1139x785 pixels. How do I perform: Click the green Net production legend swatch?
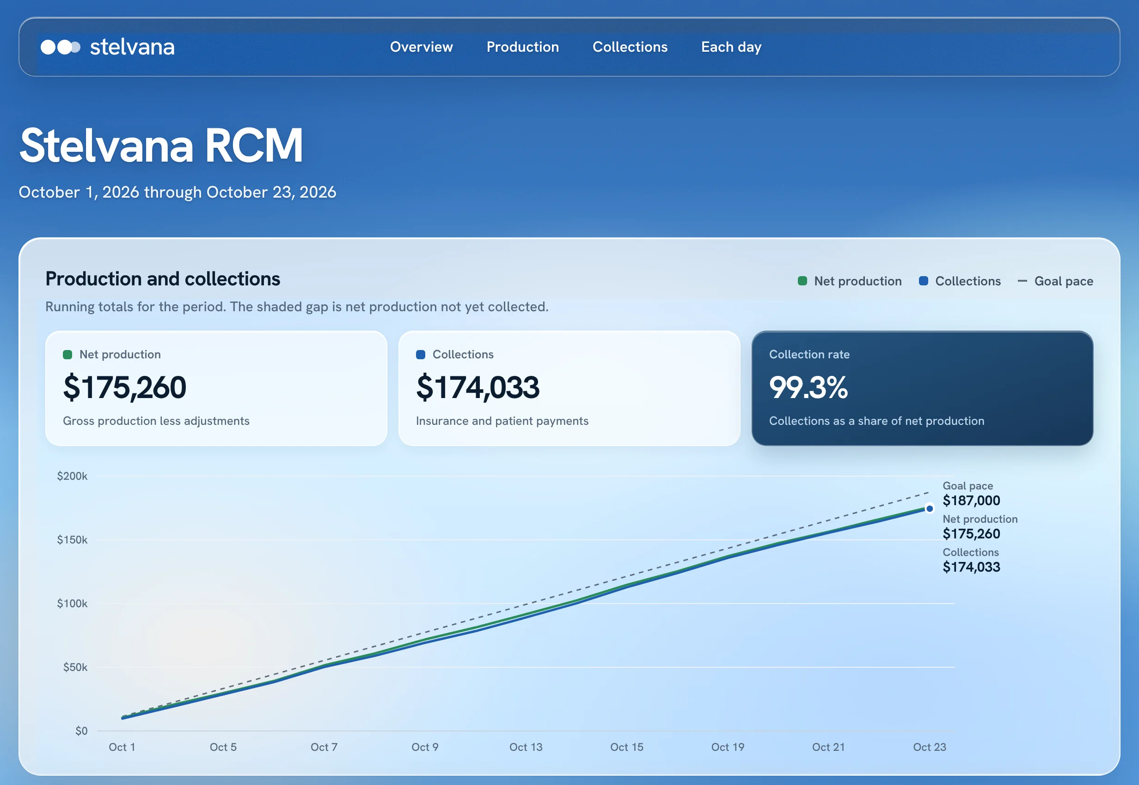[x=802, y=281]
